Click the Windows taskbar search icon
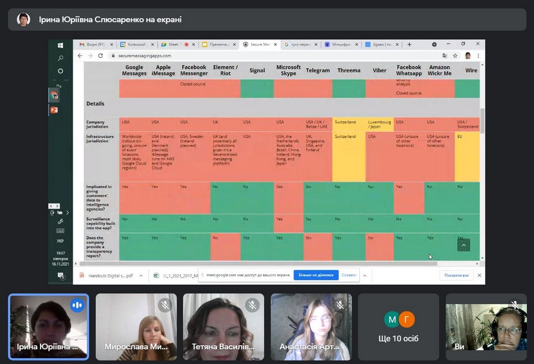The image size is (534, 364). pos(60,58)
